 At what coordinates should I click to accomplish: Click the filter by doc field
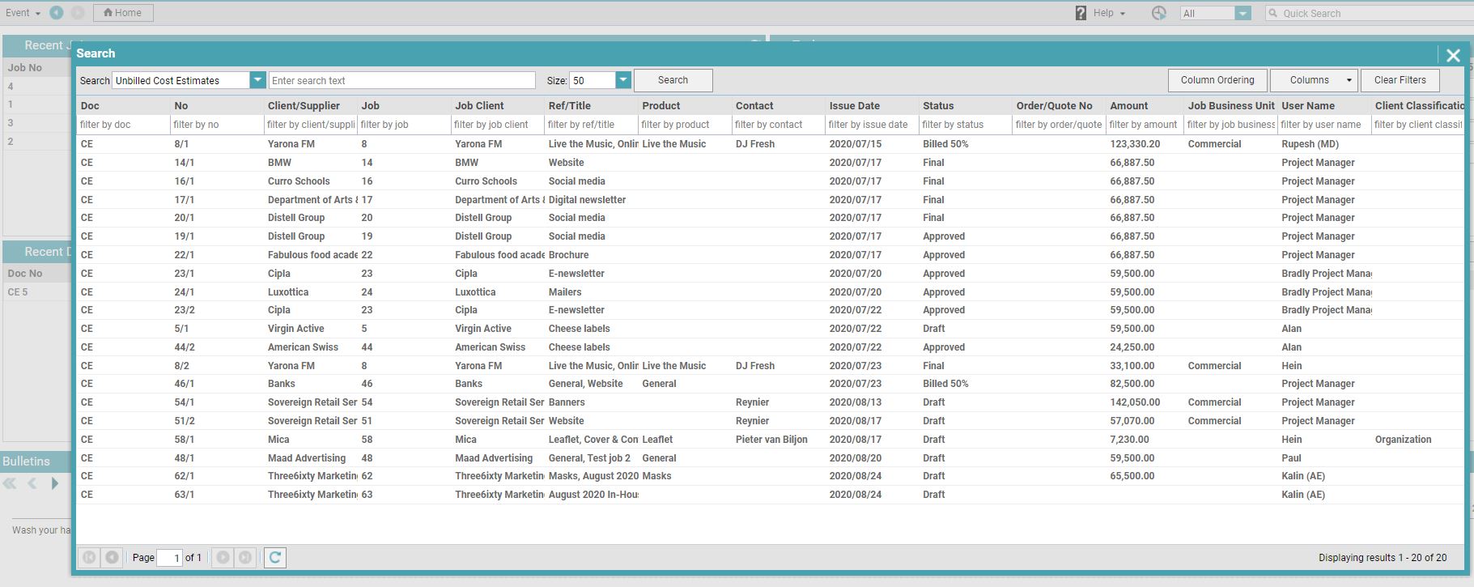(123, 125)
